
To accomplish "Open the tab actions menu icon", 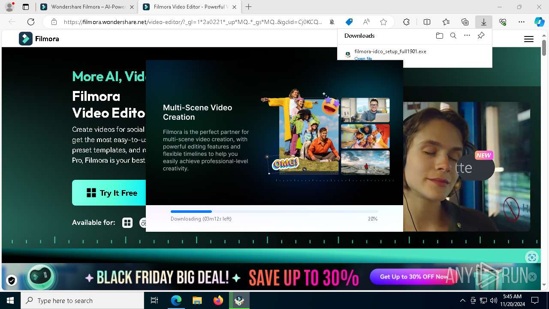I will pos(26,7).
